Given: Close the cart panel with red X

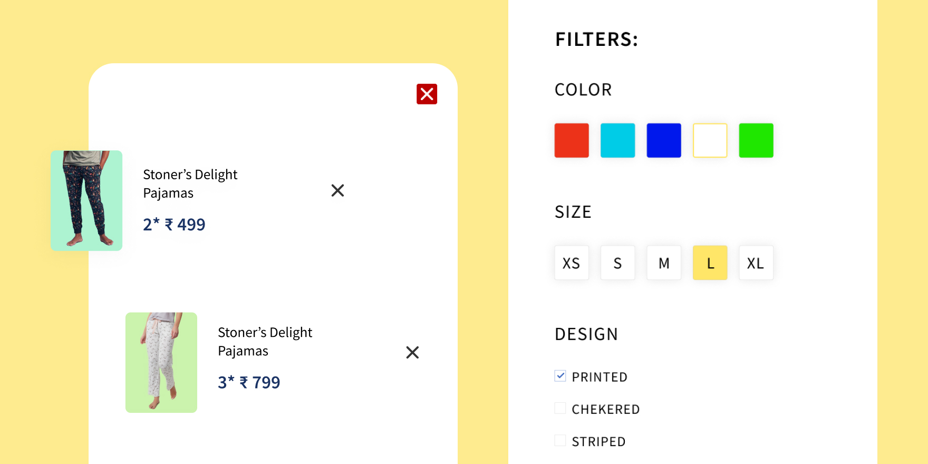Looking at the screenshot, I should tap(427, 94).
